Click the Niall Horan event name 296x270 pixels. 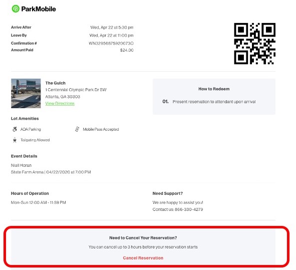[x=21, y=165]
